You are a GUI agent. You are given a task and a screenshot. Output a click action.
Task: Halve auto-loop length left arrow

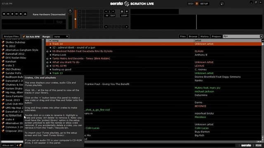point(106,27)
